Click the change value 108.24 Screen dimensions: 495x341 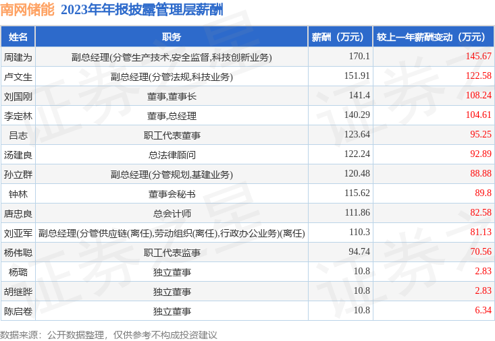(479, 95)
